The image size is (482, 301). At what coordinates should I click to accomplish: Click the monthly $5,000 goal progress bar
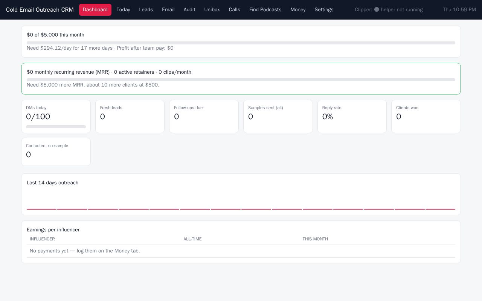click(241, 43)
